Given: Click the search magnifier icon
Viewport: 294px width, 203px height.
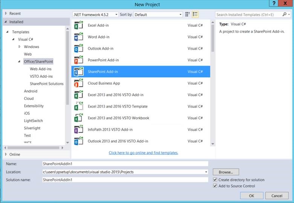Looking at the screenshot, I should 285,14.
